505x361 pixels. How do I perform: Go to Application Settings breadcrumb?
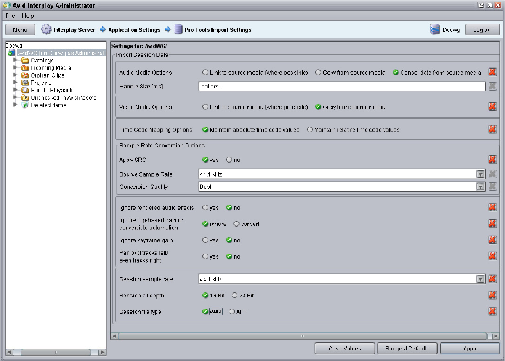click(134, 30)
